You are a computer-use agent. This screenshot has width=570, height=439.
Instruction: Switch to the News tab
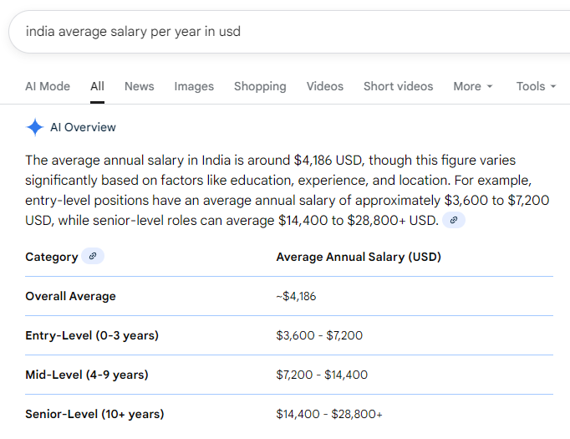(140, 86)
